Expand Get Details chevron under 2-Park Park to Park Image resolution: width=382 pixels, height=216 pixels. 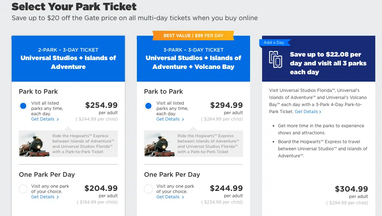click(x=58, y=119)
